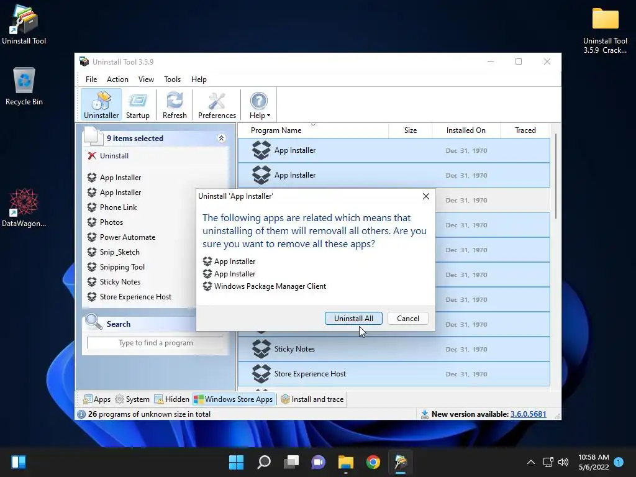Click the Store Experience Host row icon
This screenshot has height=477, width=636.
pyautogui.click(x=261, y=374)
